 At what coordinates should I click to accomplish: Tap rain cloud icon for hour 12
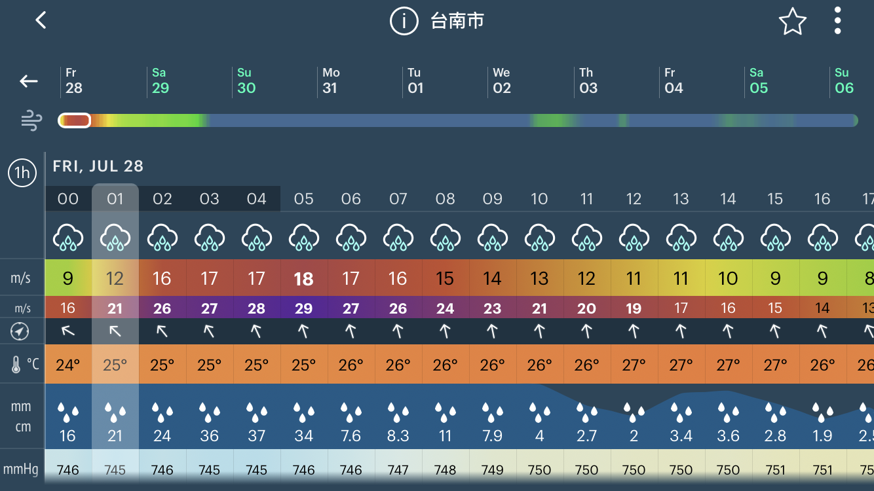click(x=634, y=237)
